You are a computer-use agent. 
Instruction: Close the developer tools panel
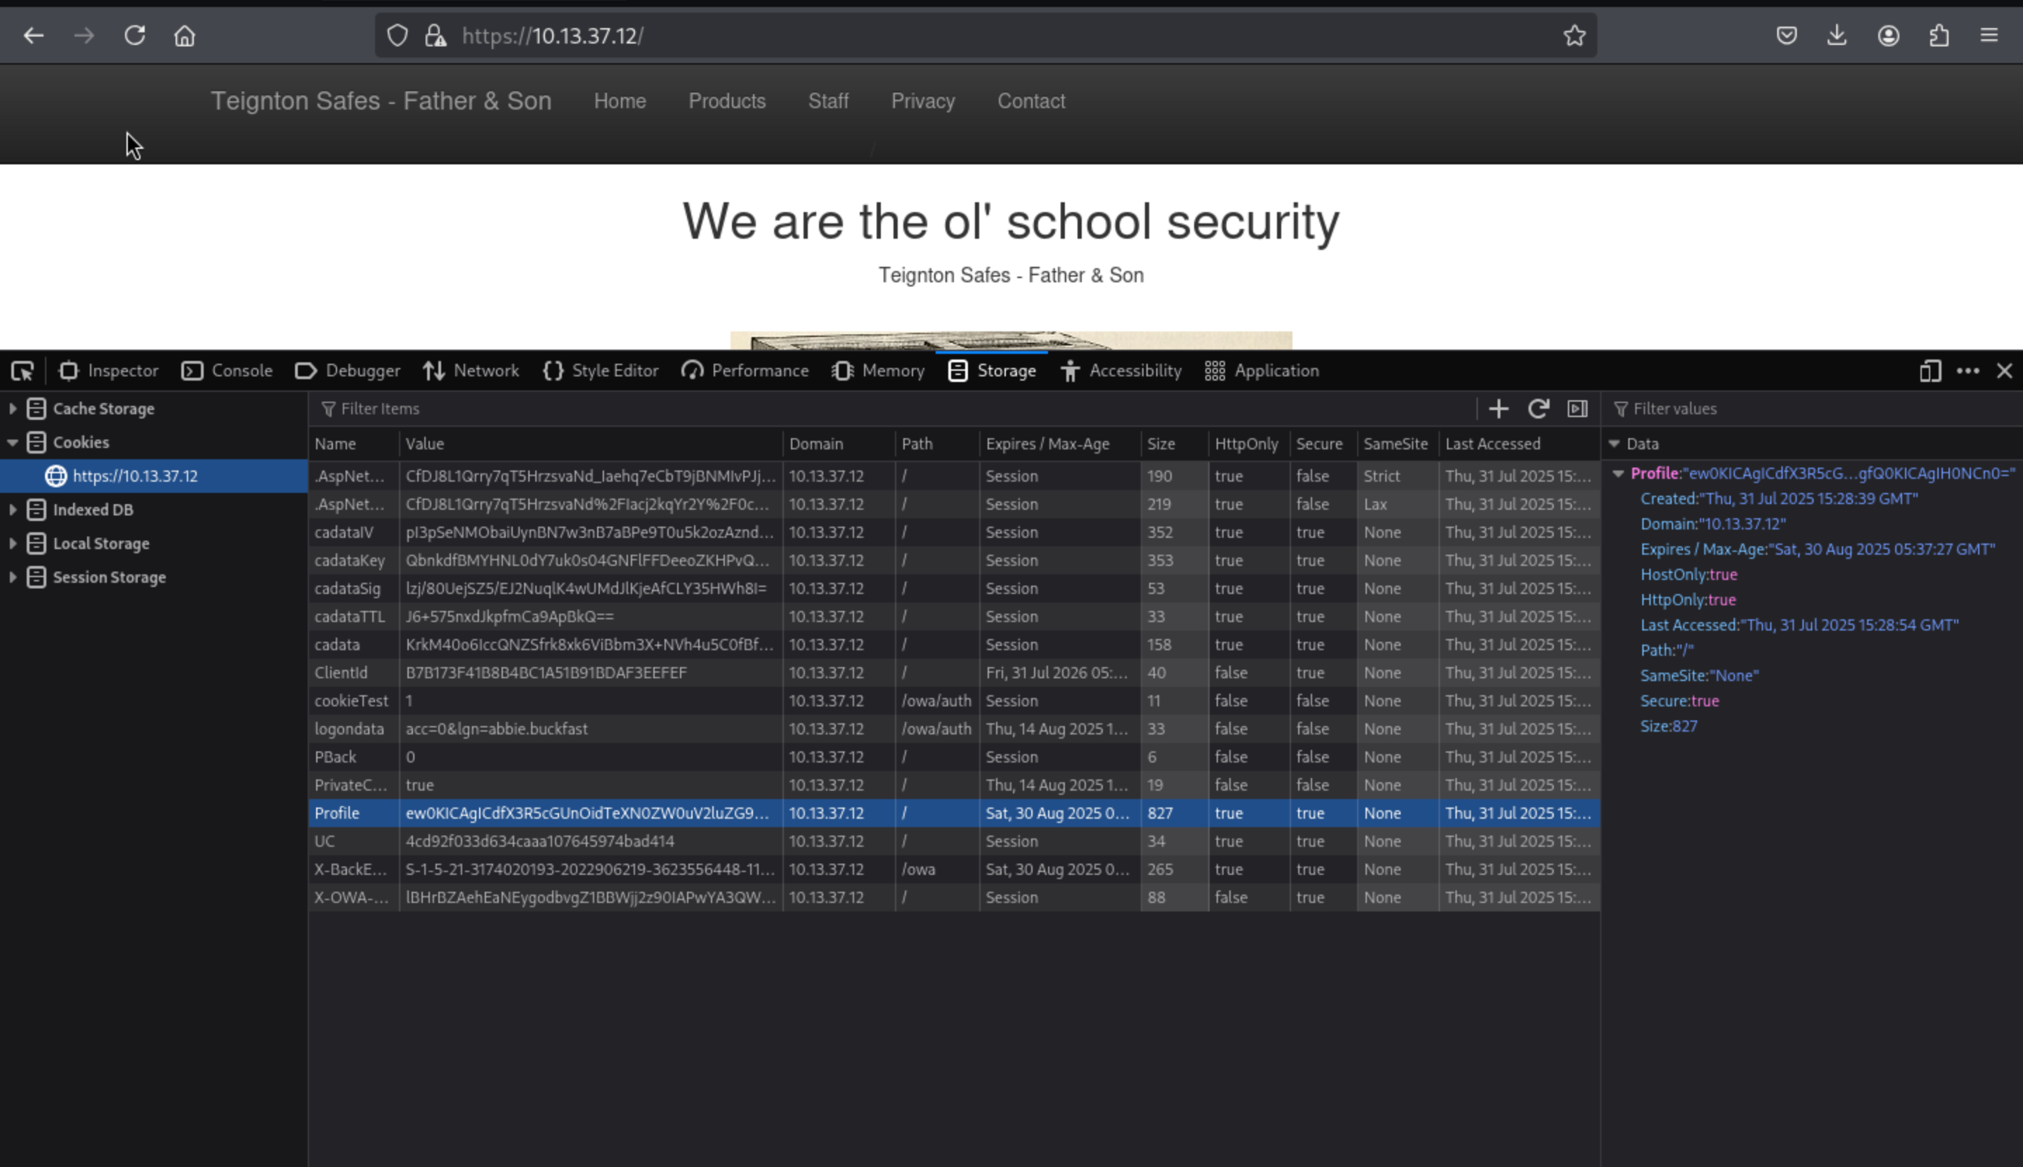pos(2005,370)
